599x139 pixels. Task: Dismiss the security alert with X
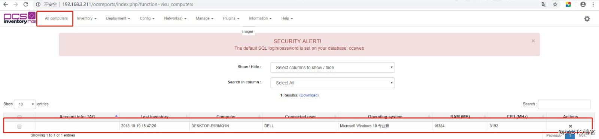pyautogui.click(x=533, y=41)
